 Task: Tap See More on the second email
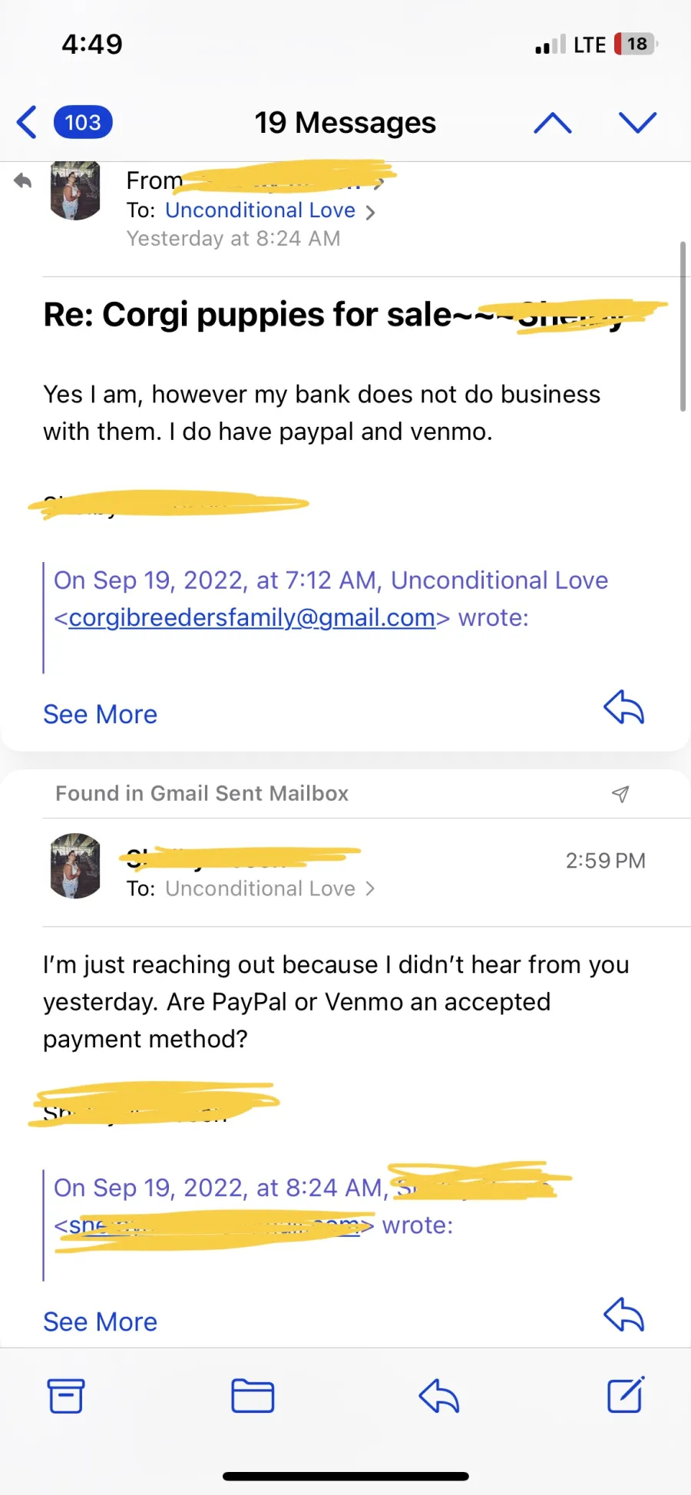pyautogui.click(x=100, y=1321)
